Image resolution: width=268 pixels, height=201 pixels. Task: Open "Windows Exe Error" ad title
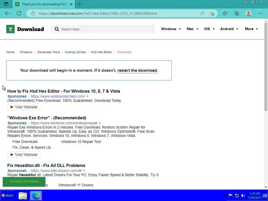coord(47,118)
